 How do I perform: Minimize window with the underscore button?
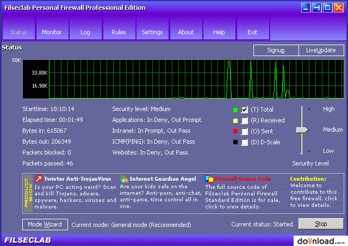[x=306, y=8]
